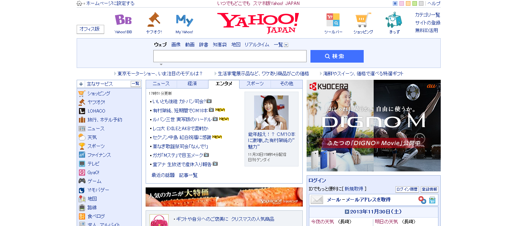Open the My Yahoo! icon
The image size is (517, 226).
click(x=184, y=20)
